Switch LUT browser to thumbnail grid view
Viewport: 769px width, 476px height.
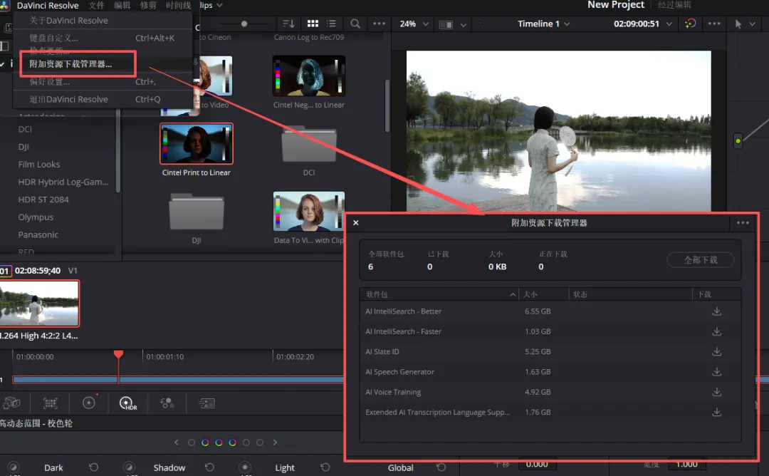pyautogui.click(x=313, y=24)
